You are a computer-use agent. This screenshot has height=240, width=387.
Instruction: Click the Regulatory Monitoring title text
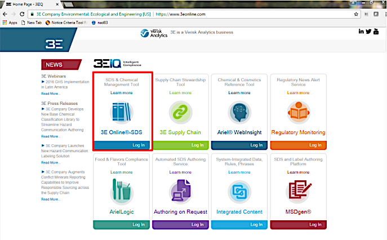coord(298,132)
